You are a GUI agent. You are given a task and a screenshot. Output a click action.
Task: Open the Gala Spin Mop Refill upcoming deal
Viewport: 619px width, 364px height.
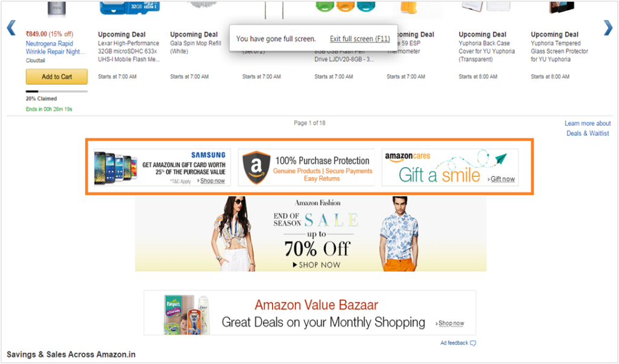click(196, 43)
